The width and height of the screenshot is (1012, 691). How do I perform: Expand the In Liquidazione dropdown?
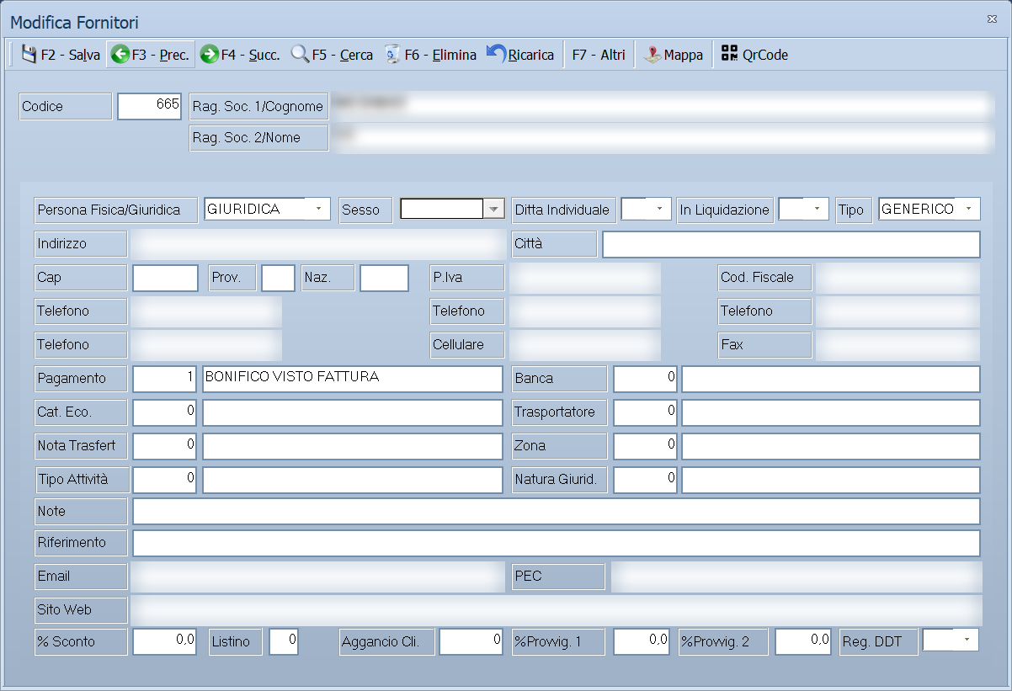(817, 209)
